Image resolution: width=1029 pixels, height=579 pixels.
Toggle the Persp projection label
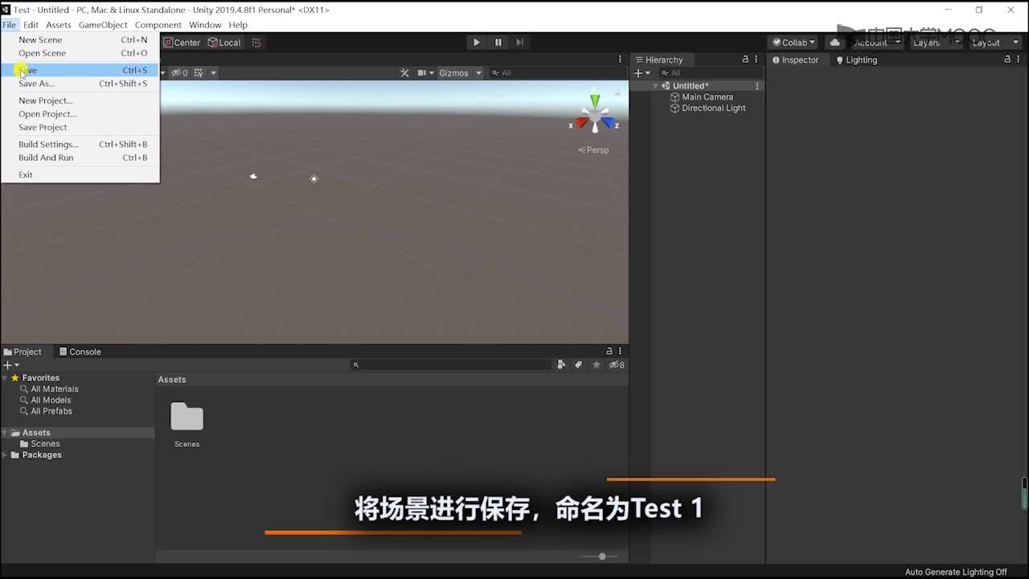pyautogui.click(x=593, y=150)
